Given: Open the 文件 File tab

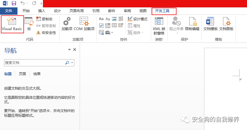Looking at the screenshot, I should coord(9,11).
